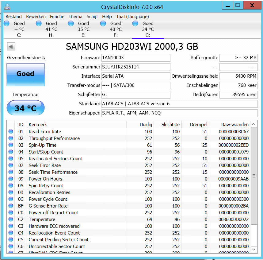Screen dimensions: 263x260
Task: Click the SMART list scrollbar thumb
Action: 254,176
